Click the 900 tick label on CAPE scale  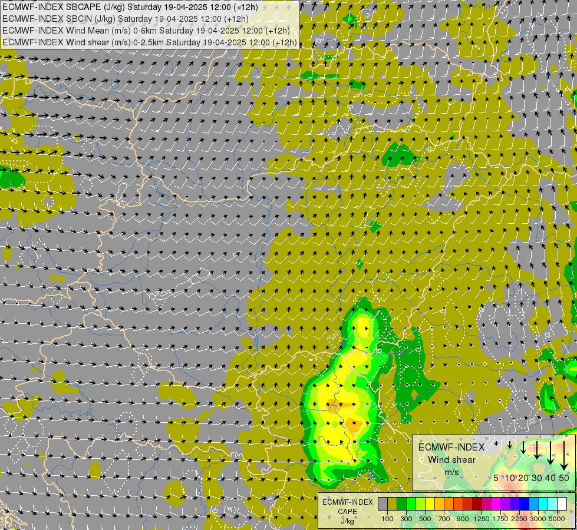point(463,519)
